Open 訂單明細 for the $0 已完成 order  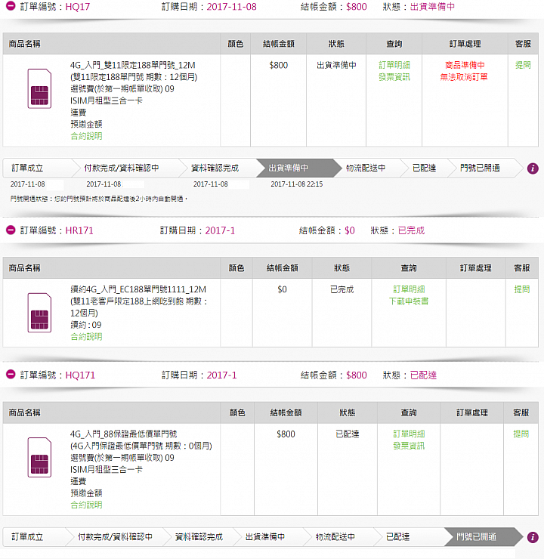click(x=409, y=289)
